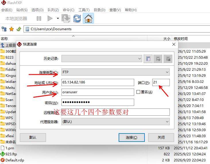The width and height of the screenshot is (210, 164).
Task: Click the 关闭 close button in dialog
Action: coord(161,138)
